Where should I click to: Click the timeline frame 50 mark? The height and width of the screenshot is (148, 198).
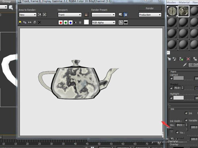pos(99,144)
